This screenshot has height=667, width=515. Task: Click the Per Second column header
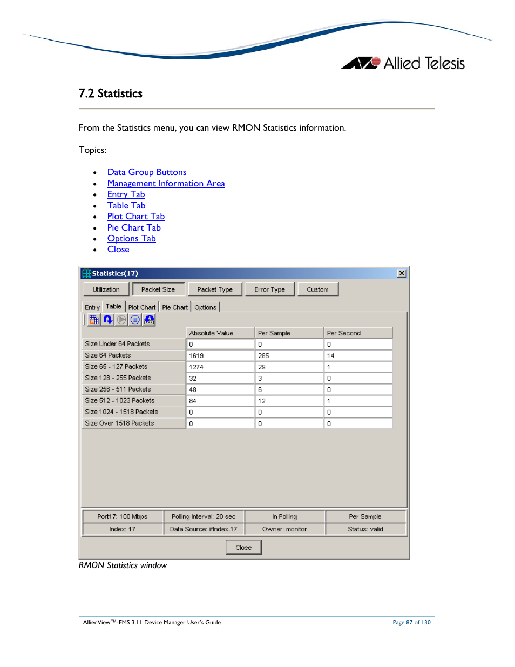pyautogui.click(x=358, y=333)
